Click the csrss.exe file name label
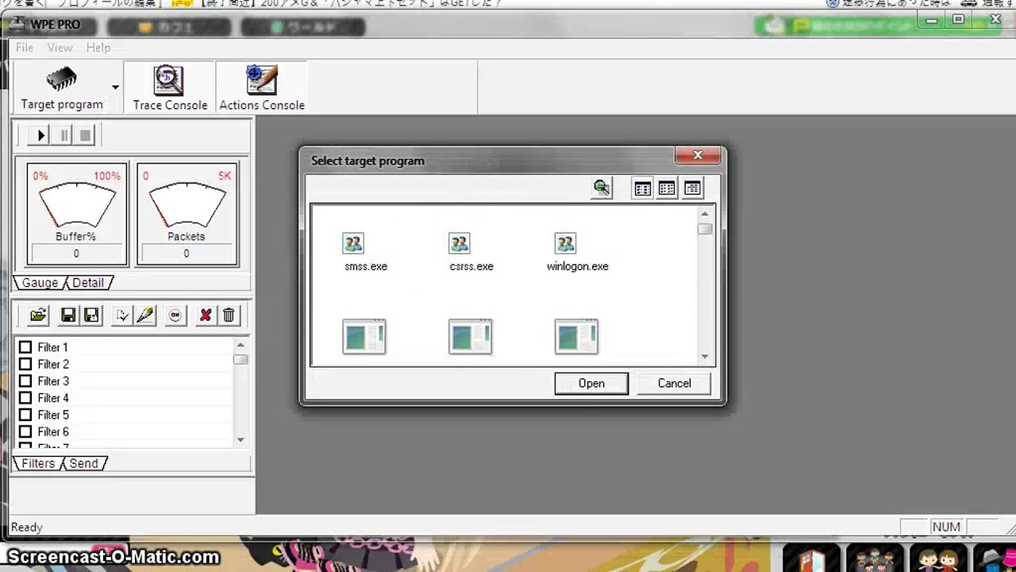The height and width of the screenshot is (572, 1016). [x=471, y=266]
